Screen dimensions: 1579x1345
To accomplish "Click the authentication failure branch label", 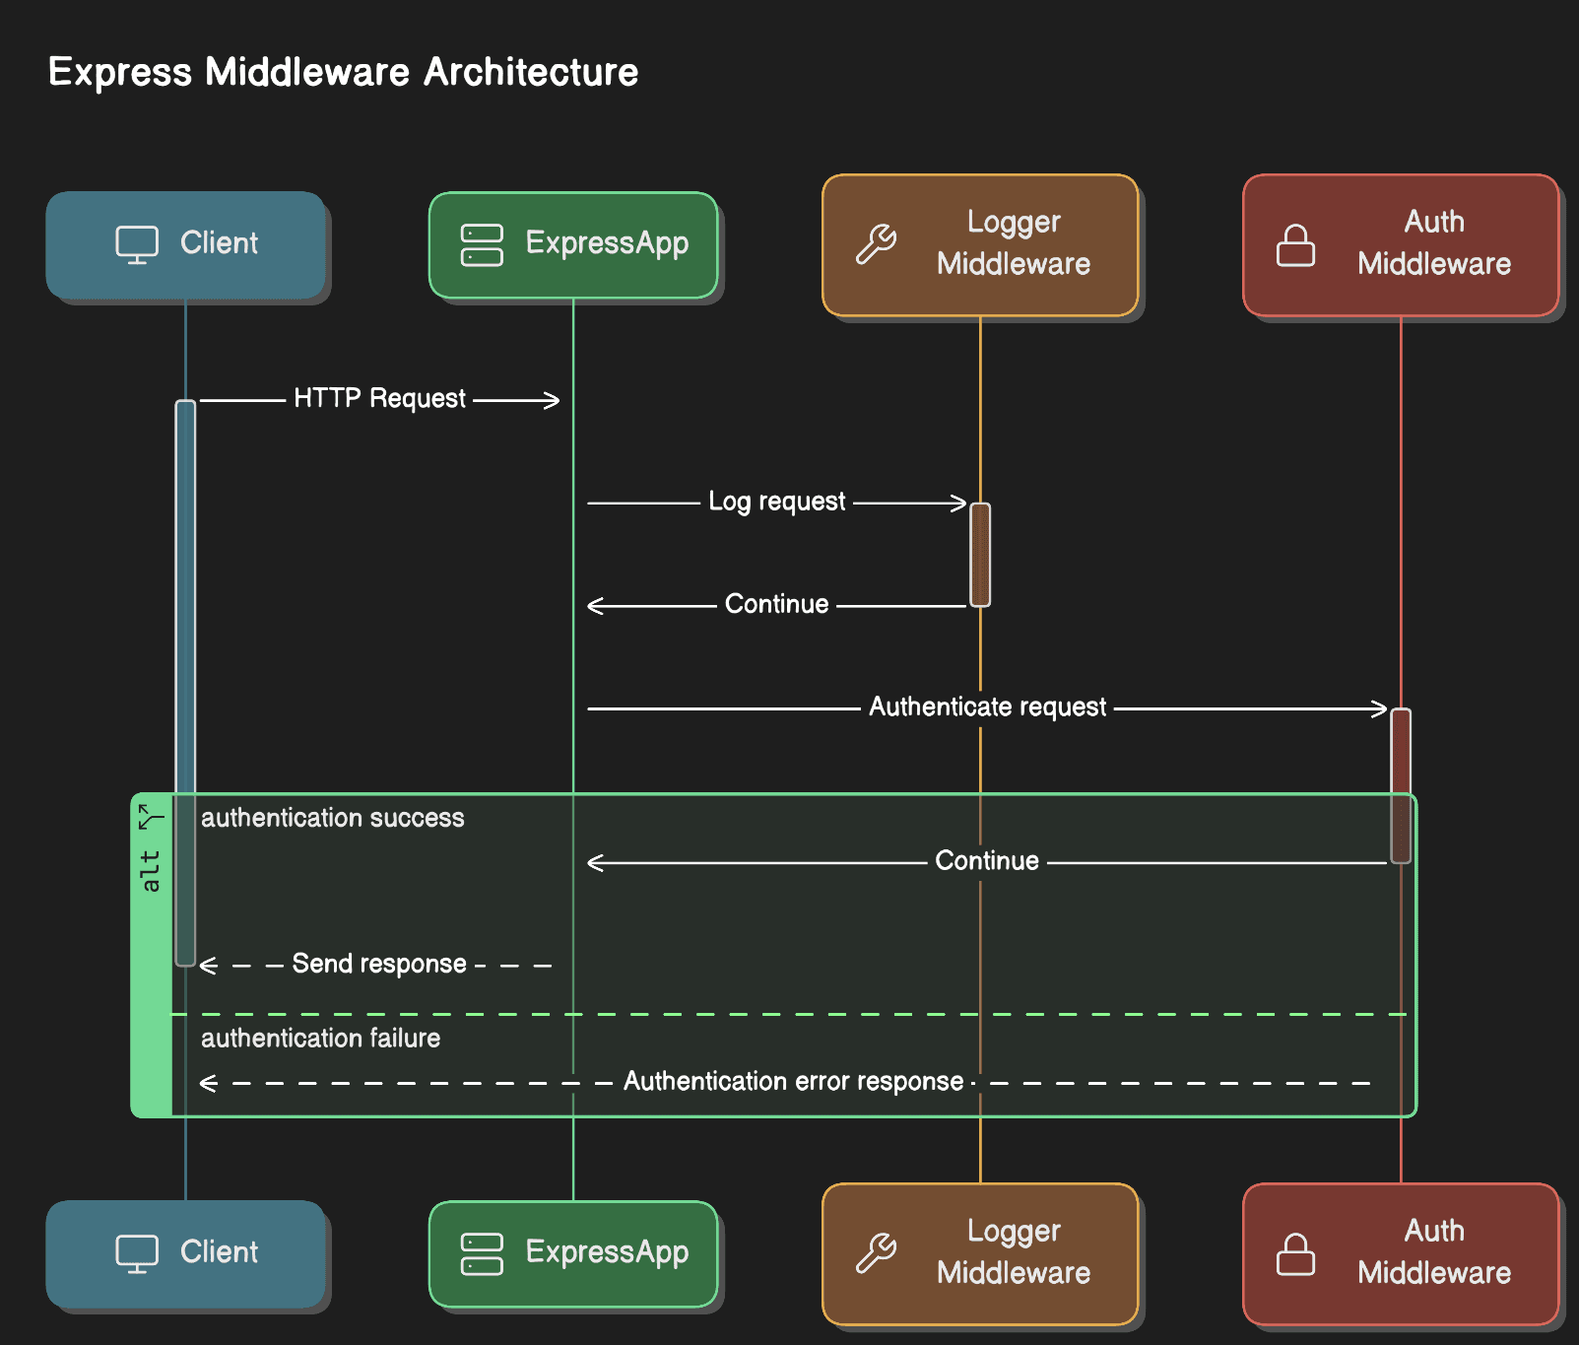I will coord(320,1038).
